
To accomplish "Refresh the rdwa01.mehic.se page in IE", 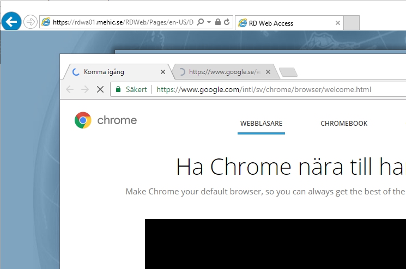I will tap(226, 22).
